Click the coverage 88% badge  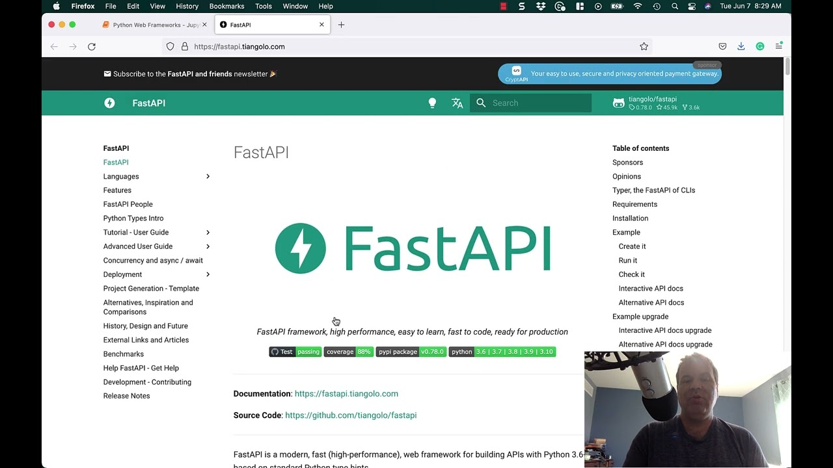pyautogui.click(x=348, y=352)
